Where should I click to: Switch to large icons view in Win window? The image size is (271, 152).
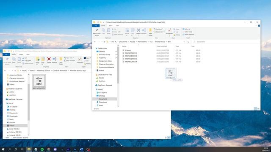tap(259, 109)
